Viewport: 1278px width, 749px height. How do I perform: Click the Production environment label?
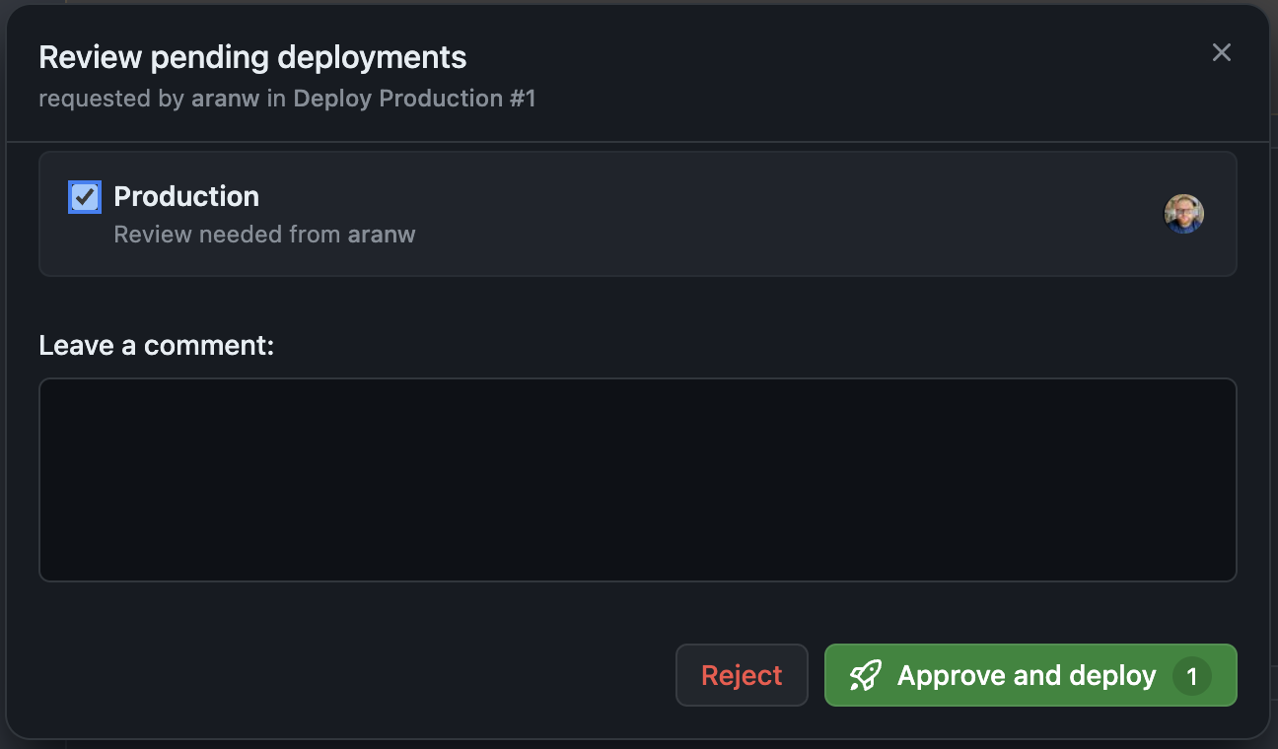point(186,197)
